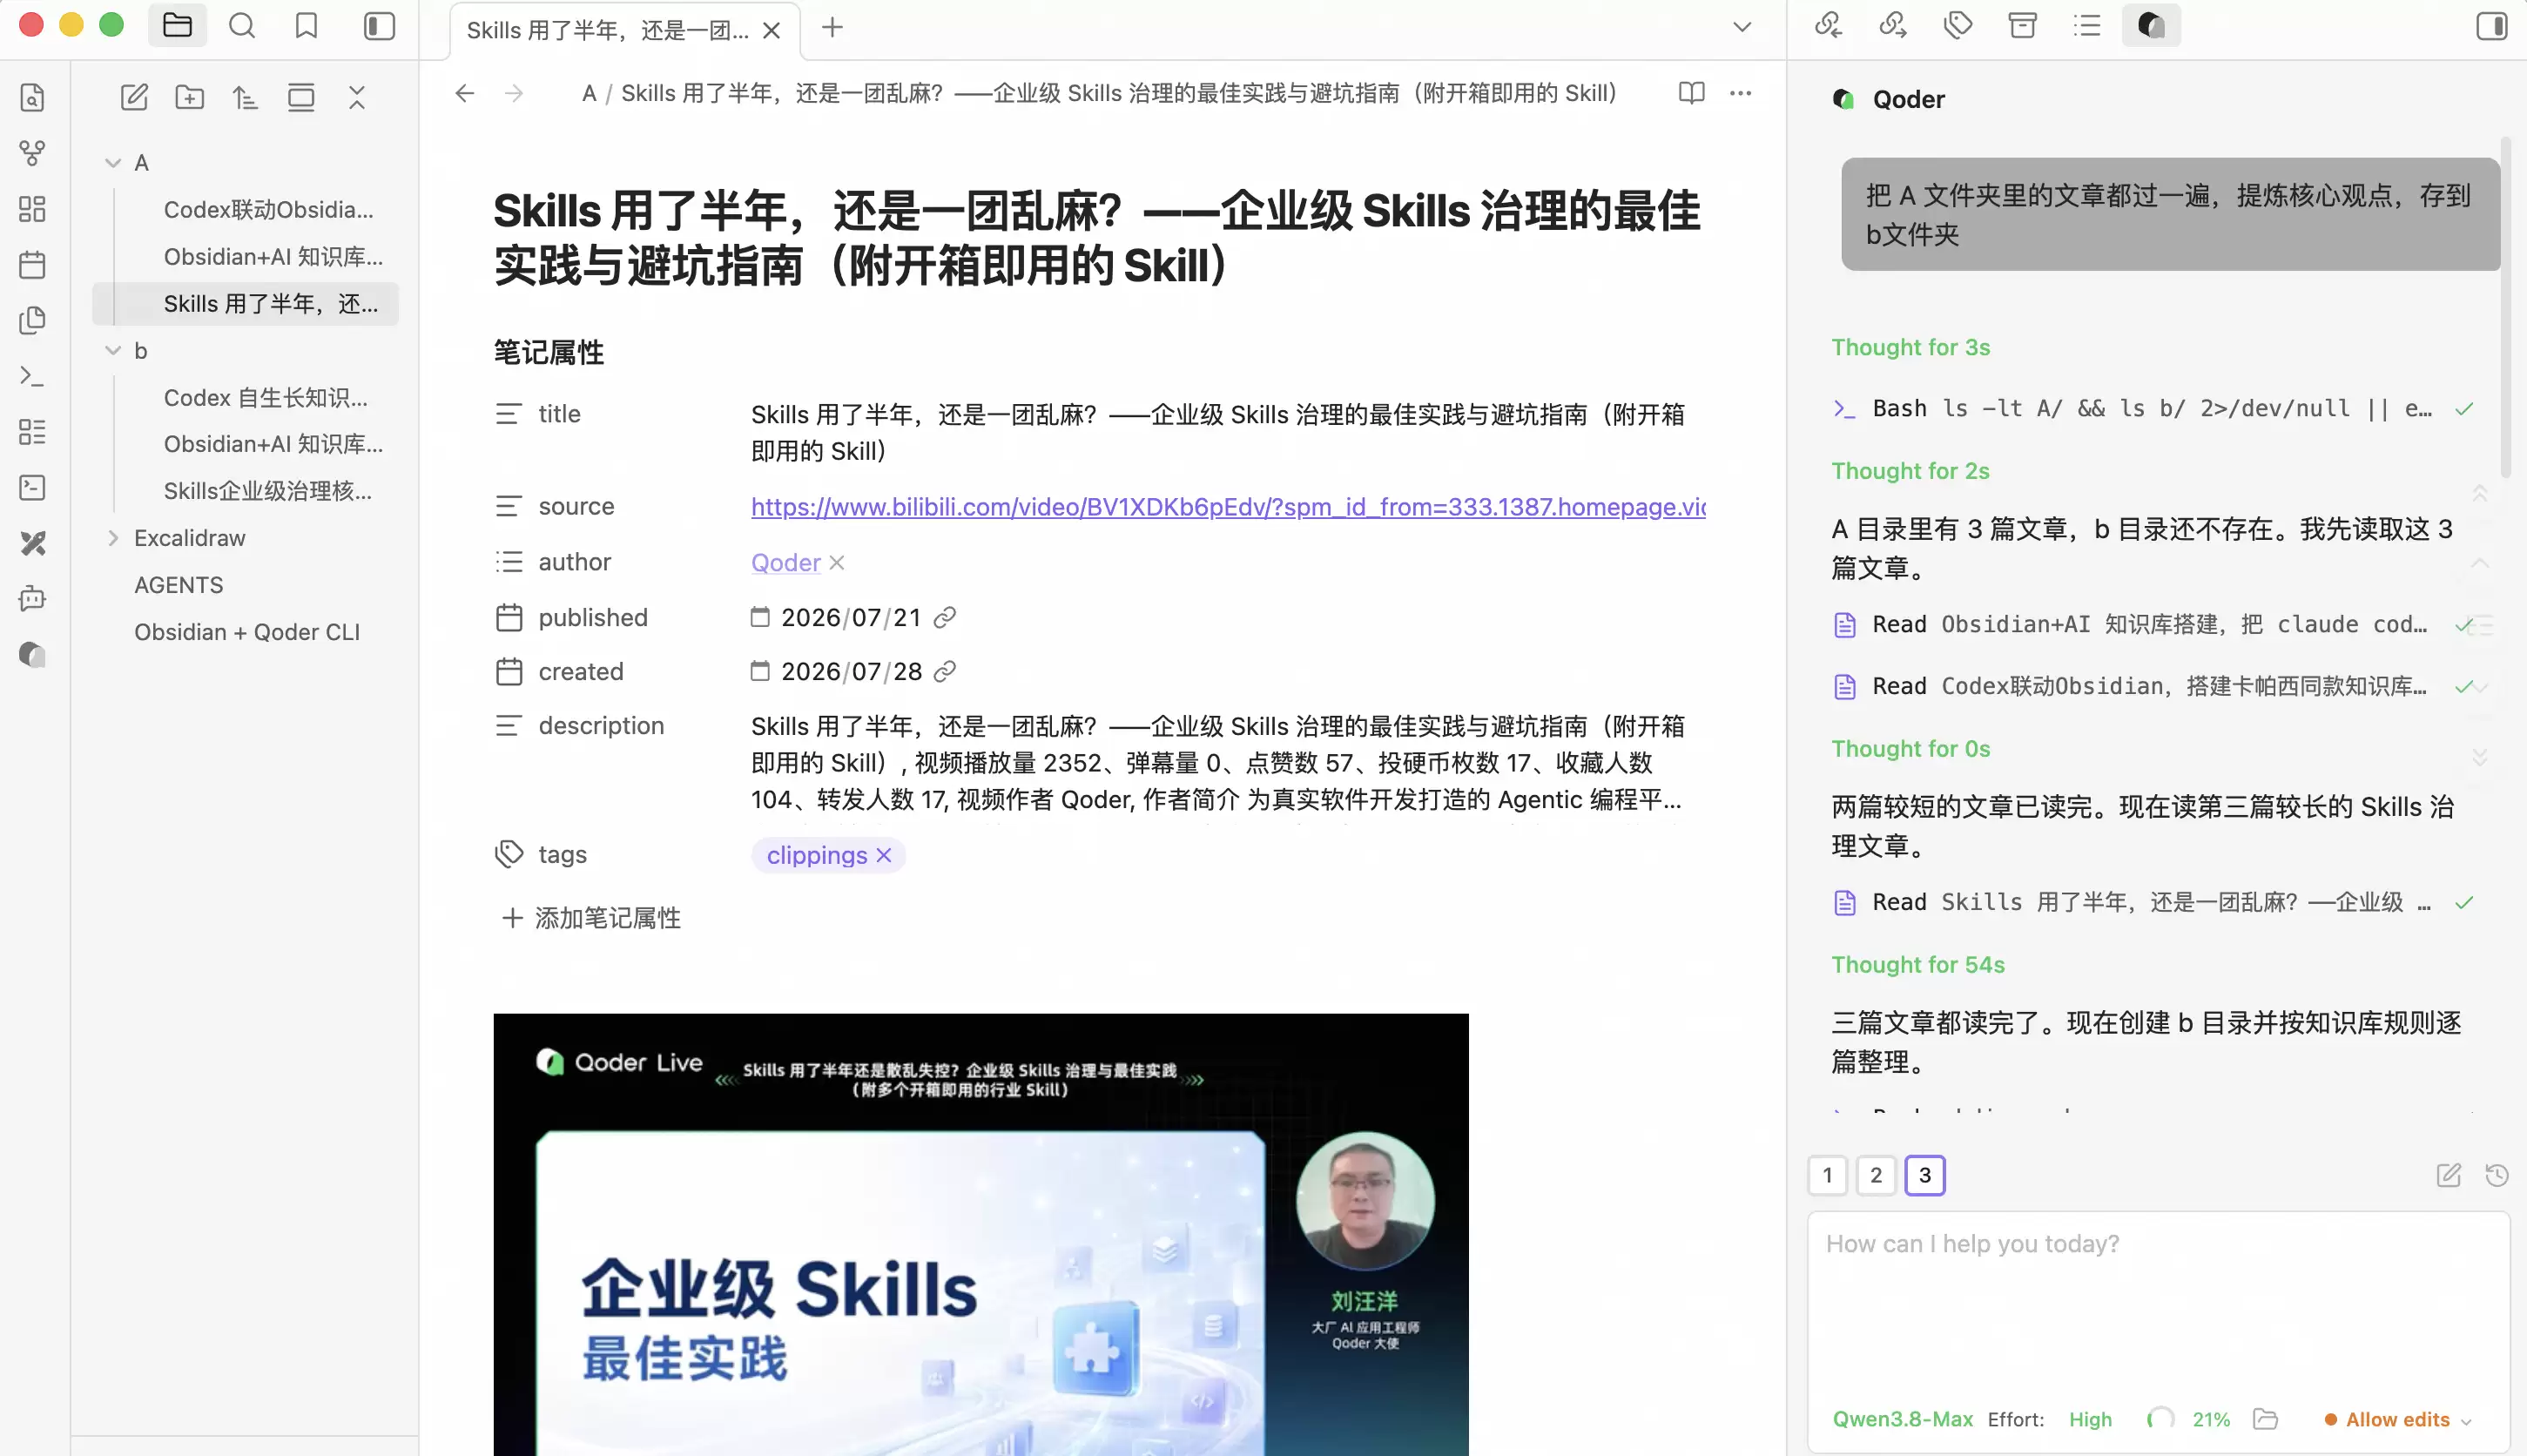
Task: Create a new note icon
Action: pos(134,97)
